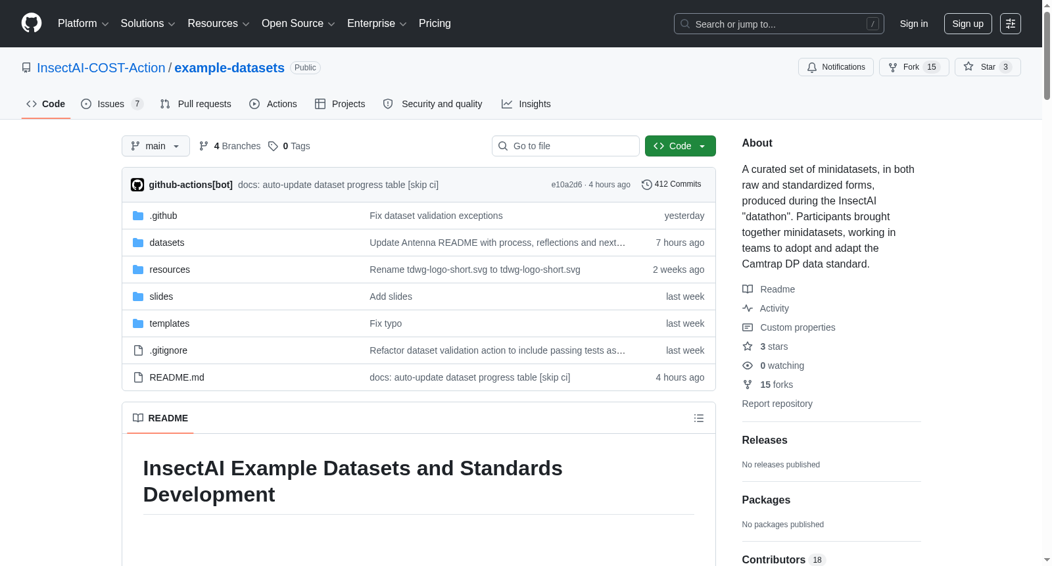
Task: Open the green Code dropdown button
Action: point(681,146)
